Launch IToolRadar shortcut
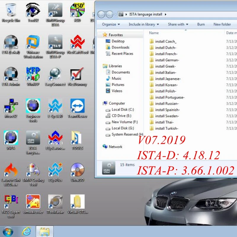Screen dimensions: 237x237 coord(55,204)
